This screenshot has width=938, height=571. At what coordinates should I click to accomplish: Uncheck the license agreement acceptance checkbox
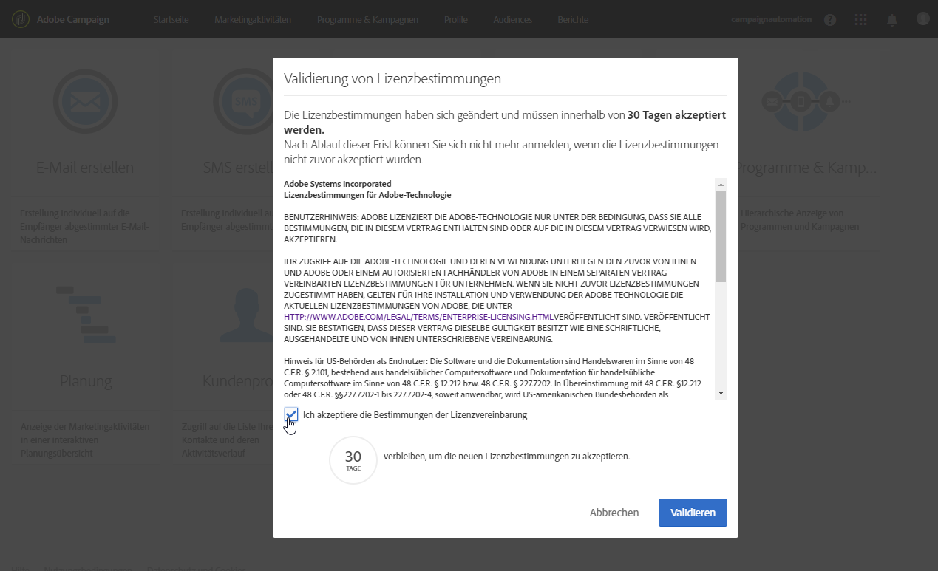coord(291,415)
